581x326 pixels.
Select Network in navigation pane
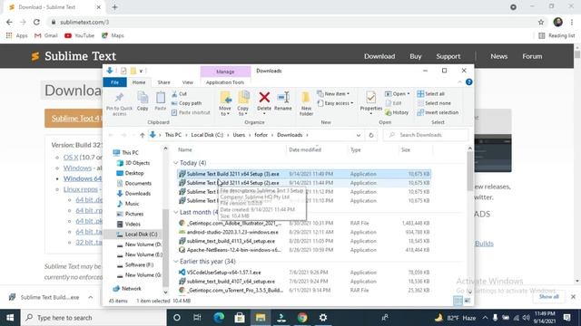pos(127,288)
